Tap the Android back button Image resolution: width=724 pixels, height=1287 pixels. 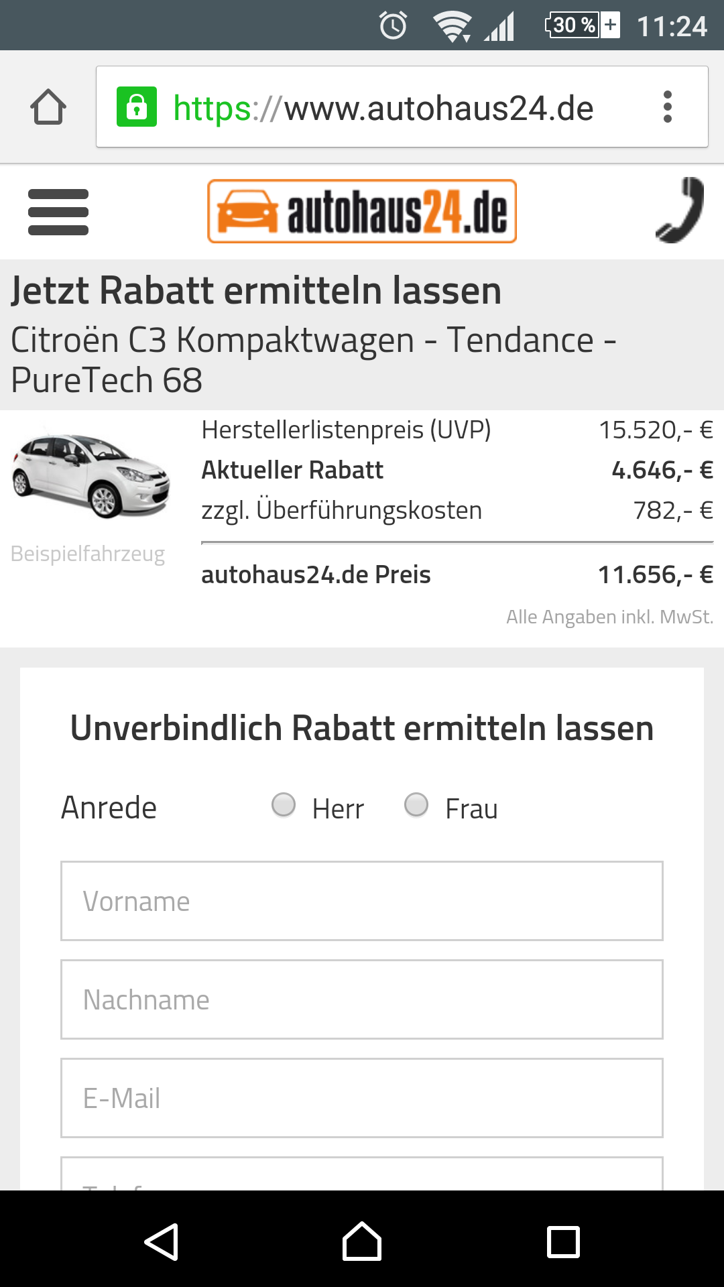pos(162,1242)
